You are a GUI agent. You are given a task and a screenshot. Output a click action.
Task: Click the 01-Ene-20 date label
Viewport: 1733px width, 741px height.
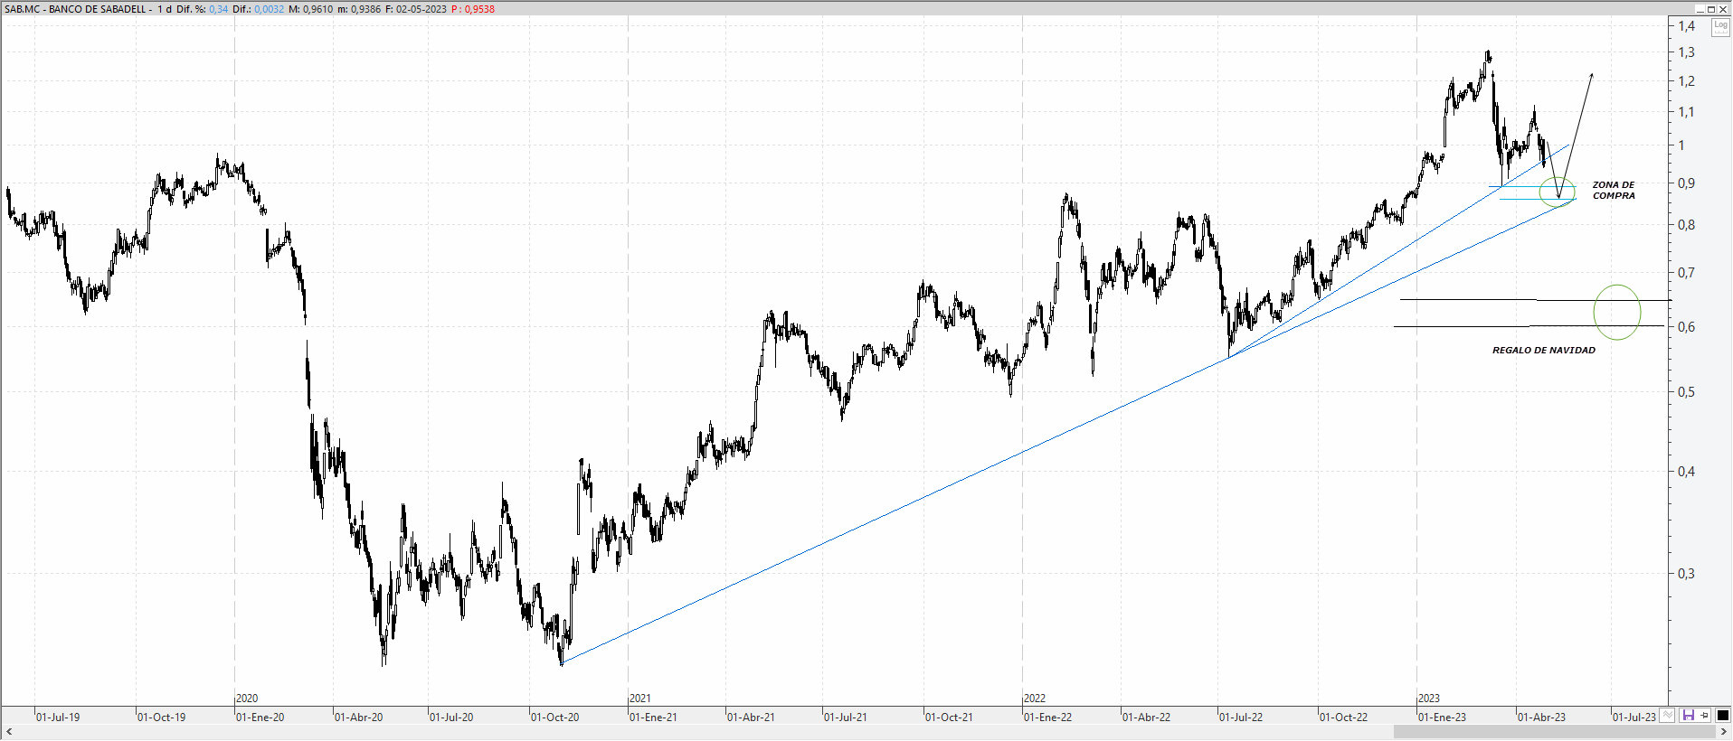(x=260, y=718)
